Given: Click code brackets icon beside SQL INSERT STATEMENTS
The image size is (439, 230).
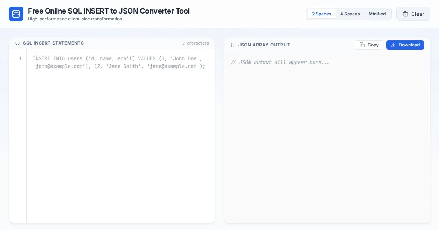Looking at the screenshot, I should tap(18, 43).
